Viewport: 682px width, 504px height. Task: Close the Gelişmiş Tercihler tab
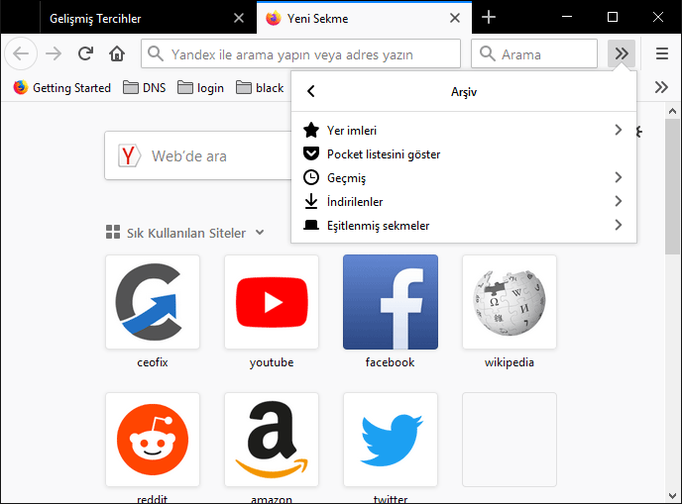pos(239,18)
